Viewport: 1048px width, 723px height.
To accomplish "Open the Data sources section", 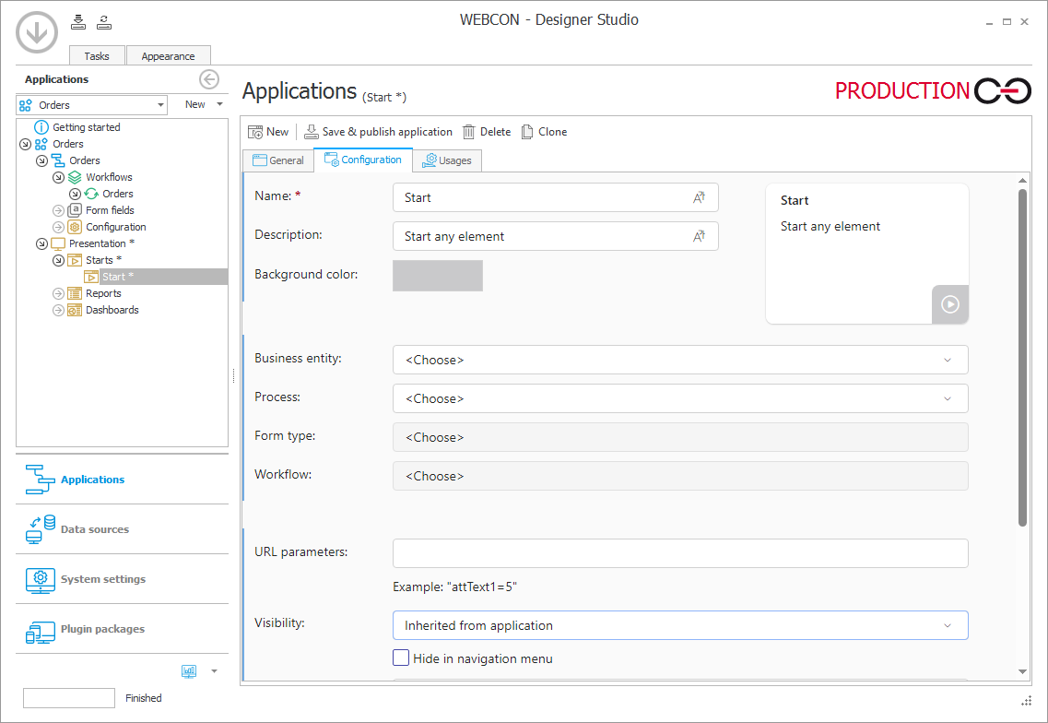I will click(123, 529).
